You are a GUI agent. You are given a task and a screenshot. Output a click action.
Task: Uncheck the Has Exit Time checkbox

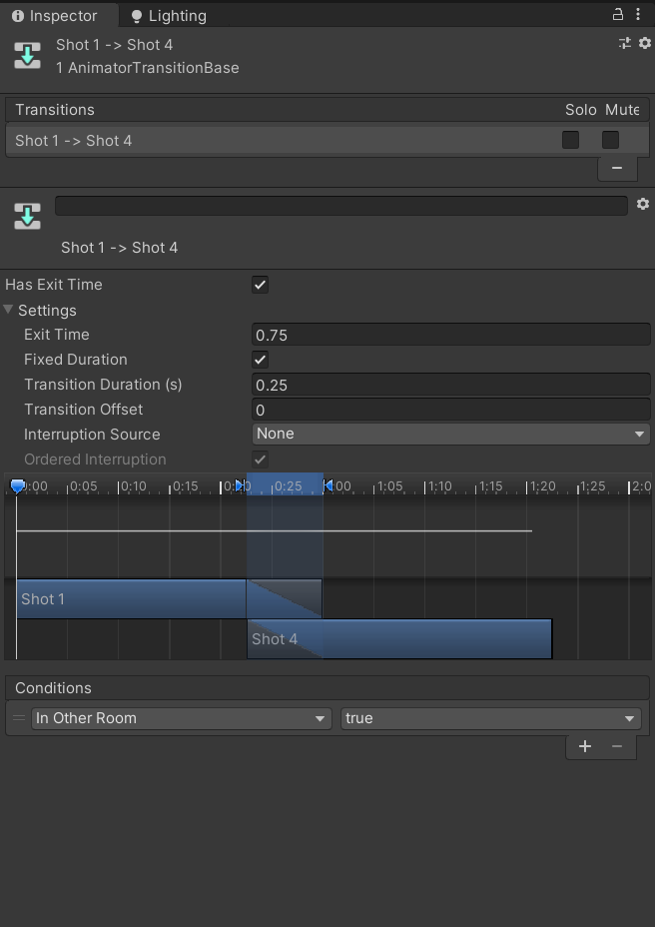pyautogui.click(x=260, y=285)
